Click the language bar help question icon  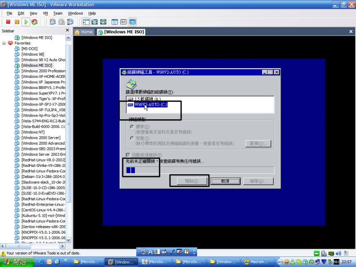tap(186, 251)
